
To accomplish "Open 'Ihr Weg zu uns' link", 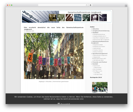I will tap(98, 71).
